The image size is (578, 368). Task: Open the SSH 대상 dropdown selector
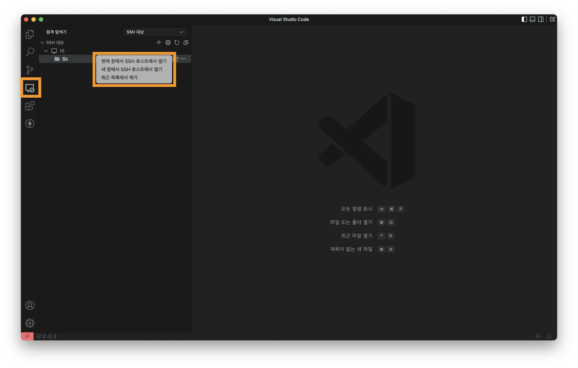pyautogui.click(x=155, y=32)
